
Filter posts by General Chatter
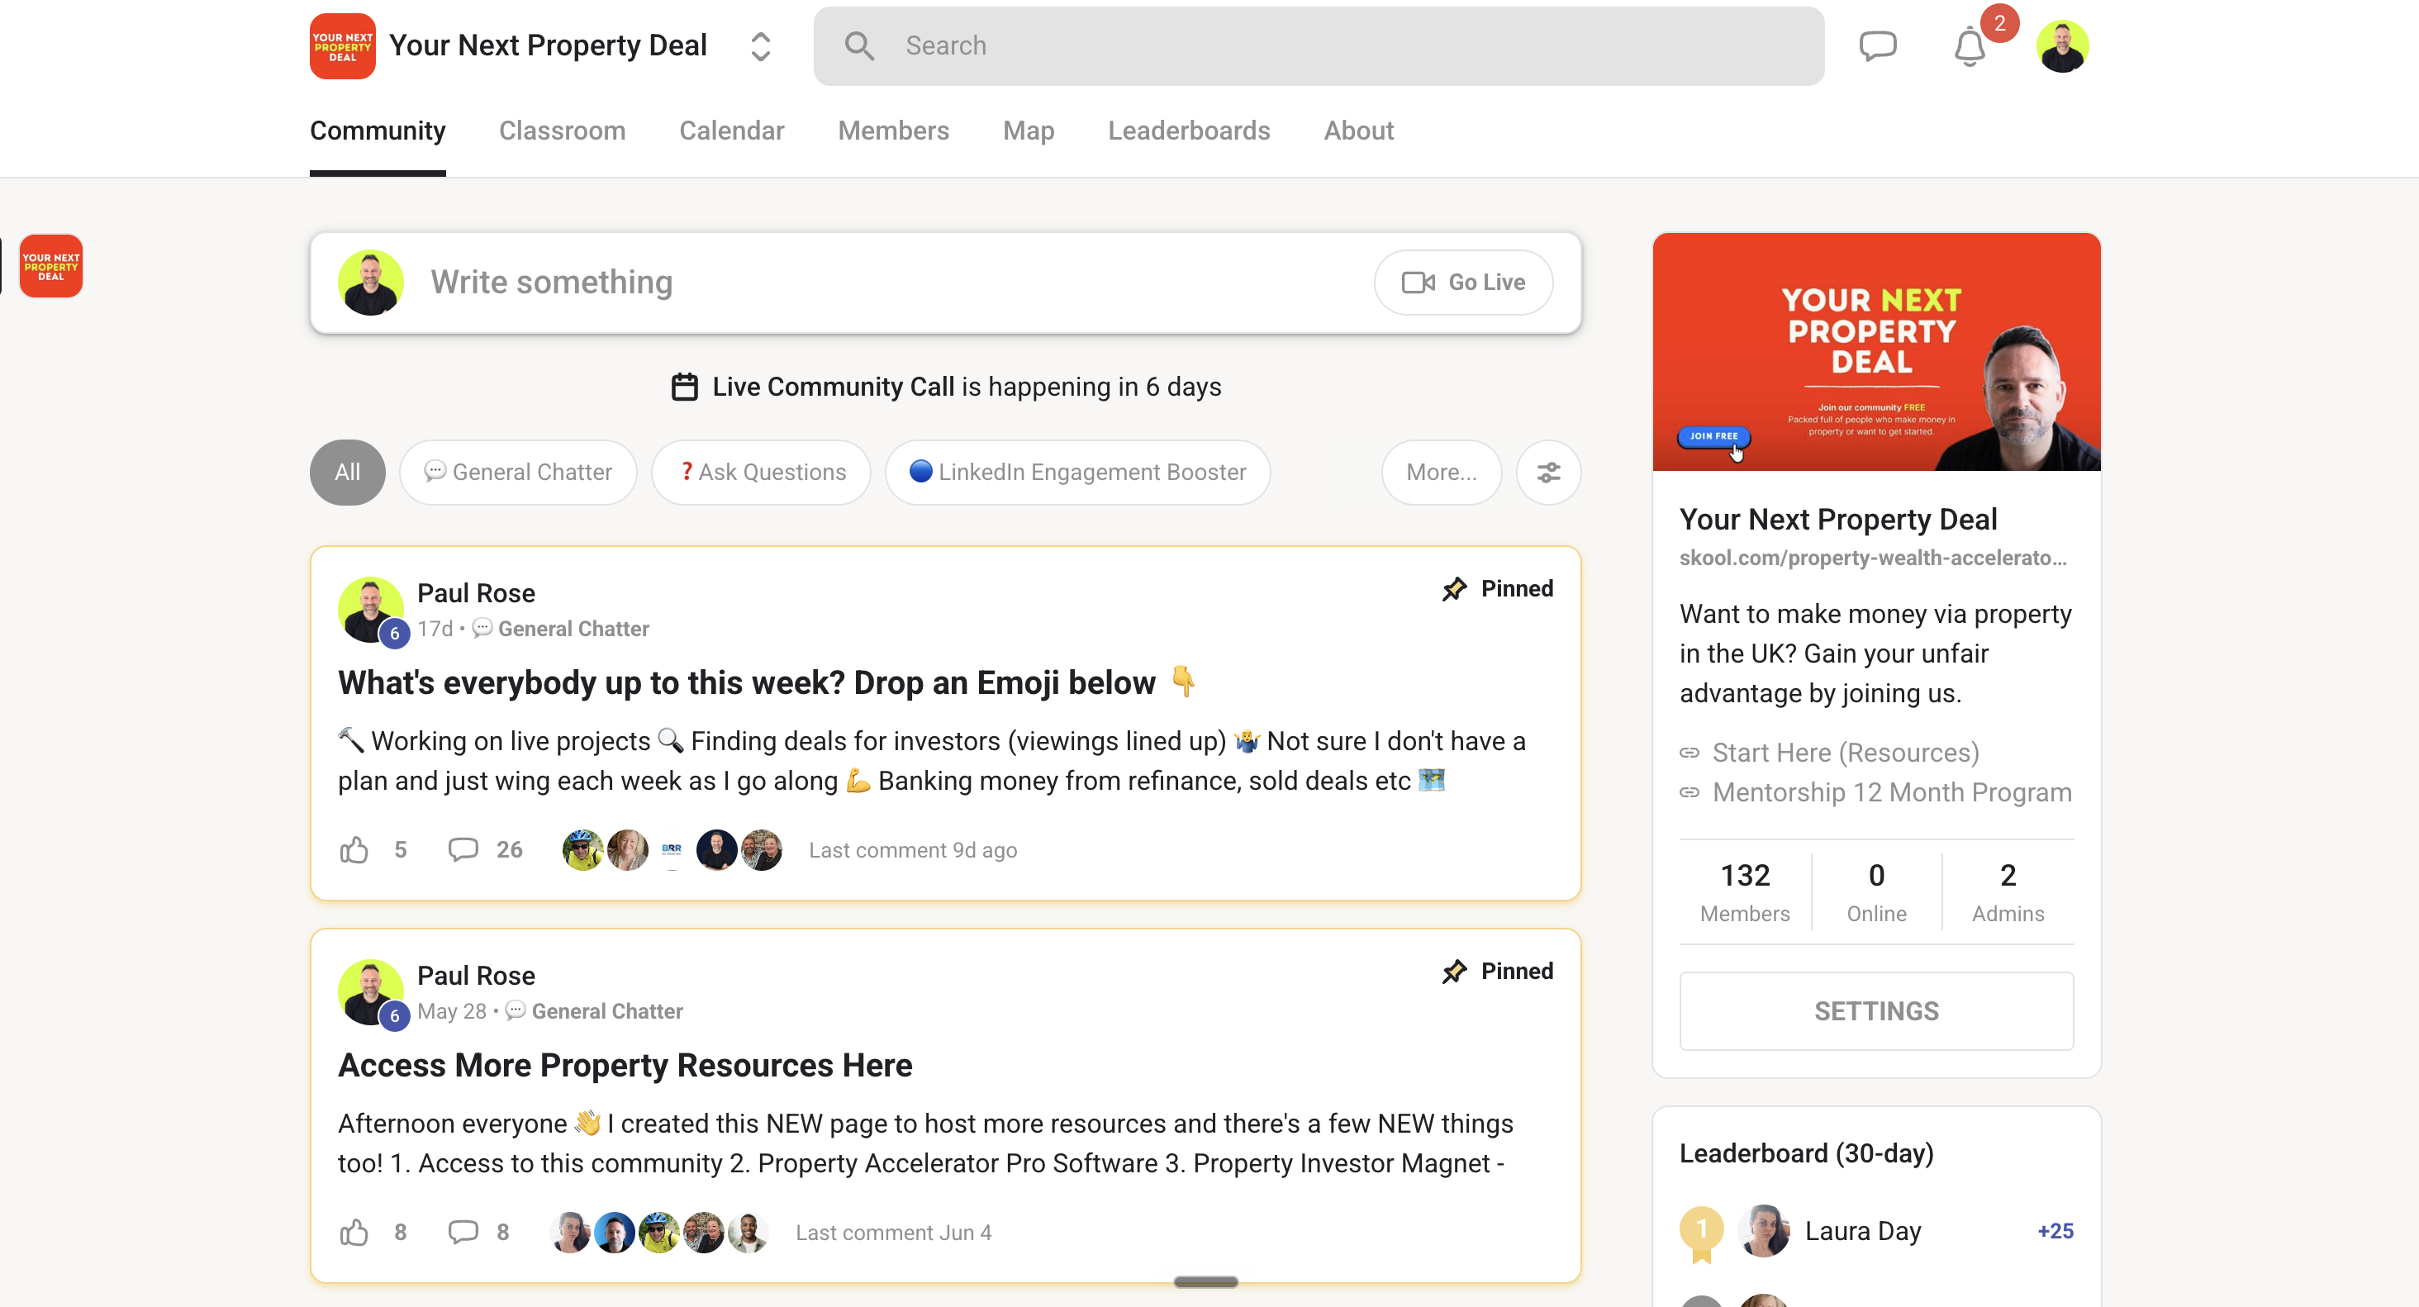click(518, 473)
